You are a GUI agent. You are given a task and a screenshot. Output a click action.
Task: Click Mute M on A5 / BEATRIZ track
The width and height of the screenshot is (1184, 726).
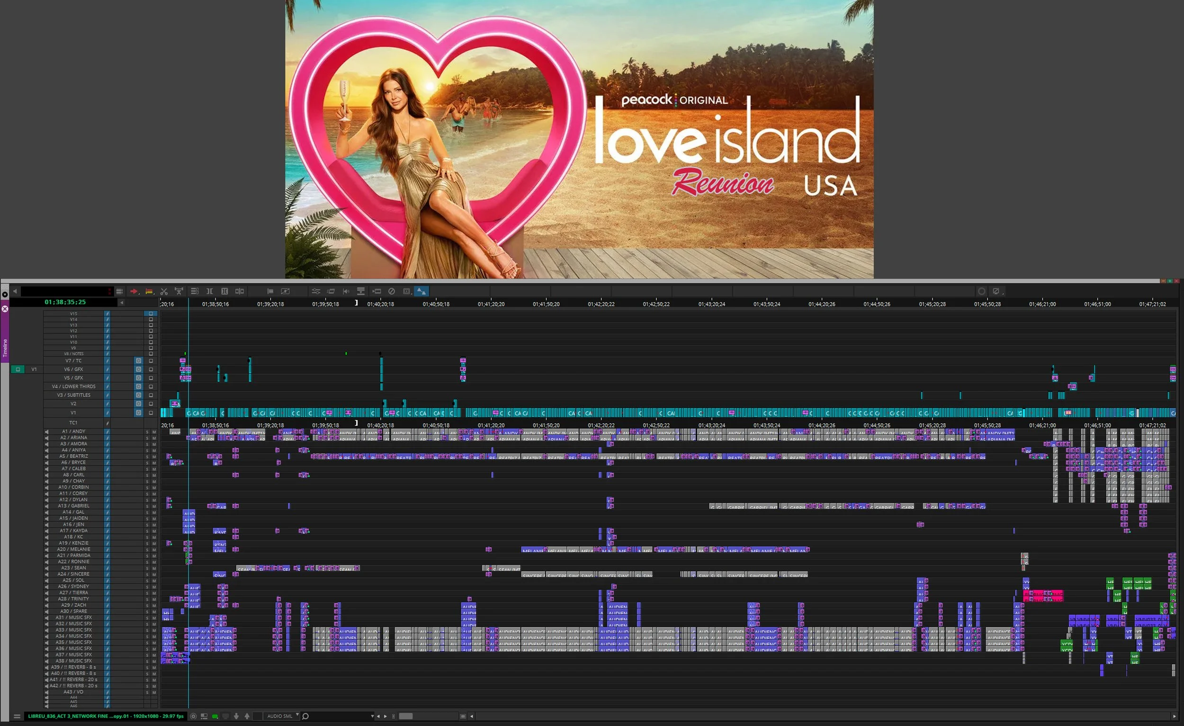coord(154,457)
